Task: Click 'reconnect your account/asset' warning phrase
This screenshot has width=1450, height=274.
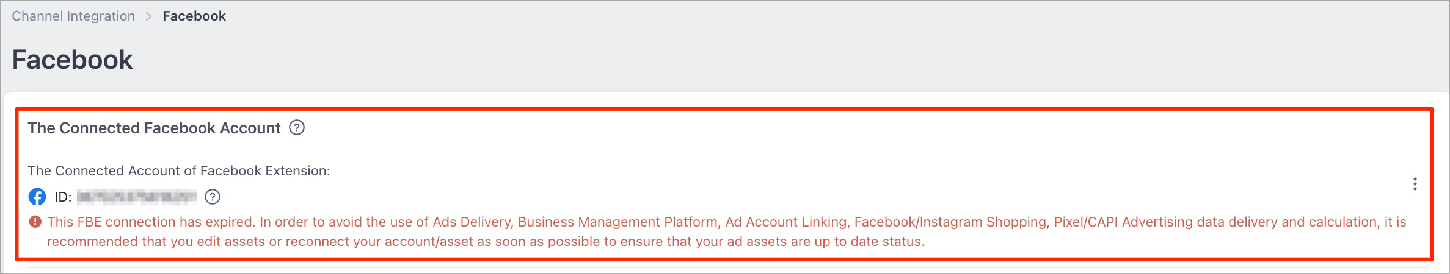Action: tap(379, 242)
